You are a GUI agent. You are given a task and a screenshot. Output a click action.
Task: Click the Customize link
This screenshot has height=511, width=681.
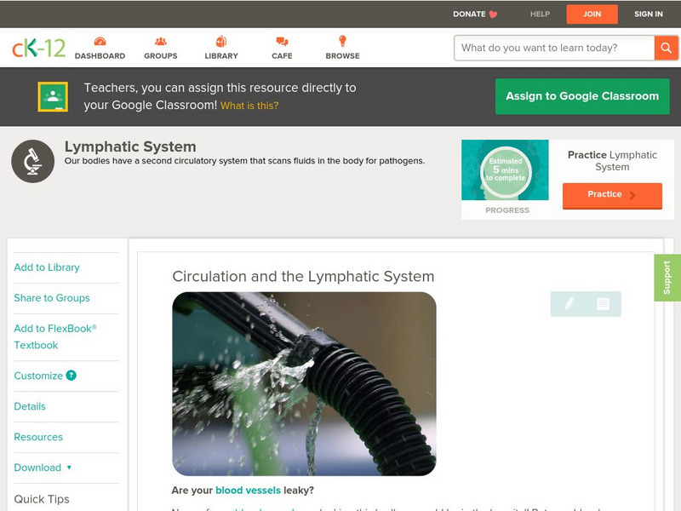coord(38,376)
